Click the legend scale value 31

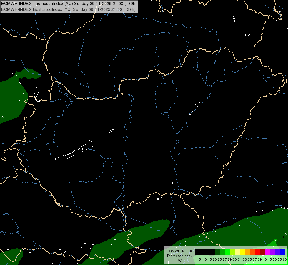click(240, 259)
